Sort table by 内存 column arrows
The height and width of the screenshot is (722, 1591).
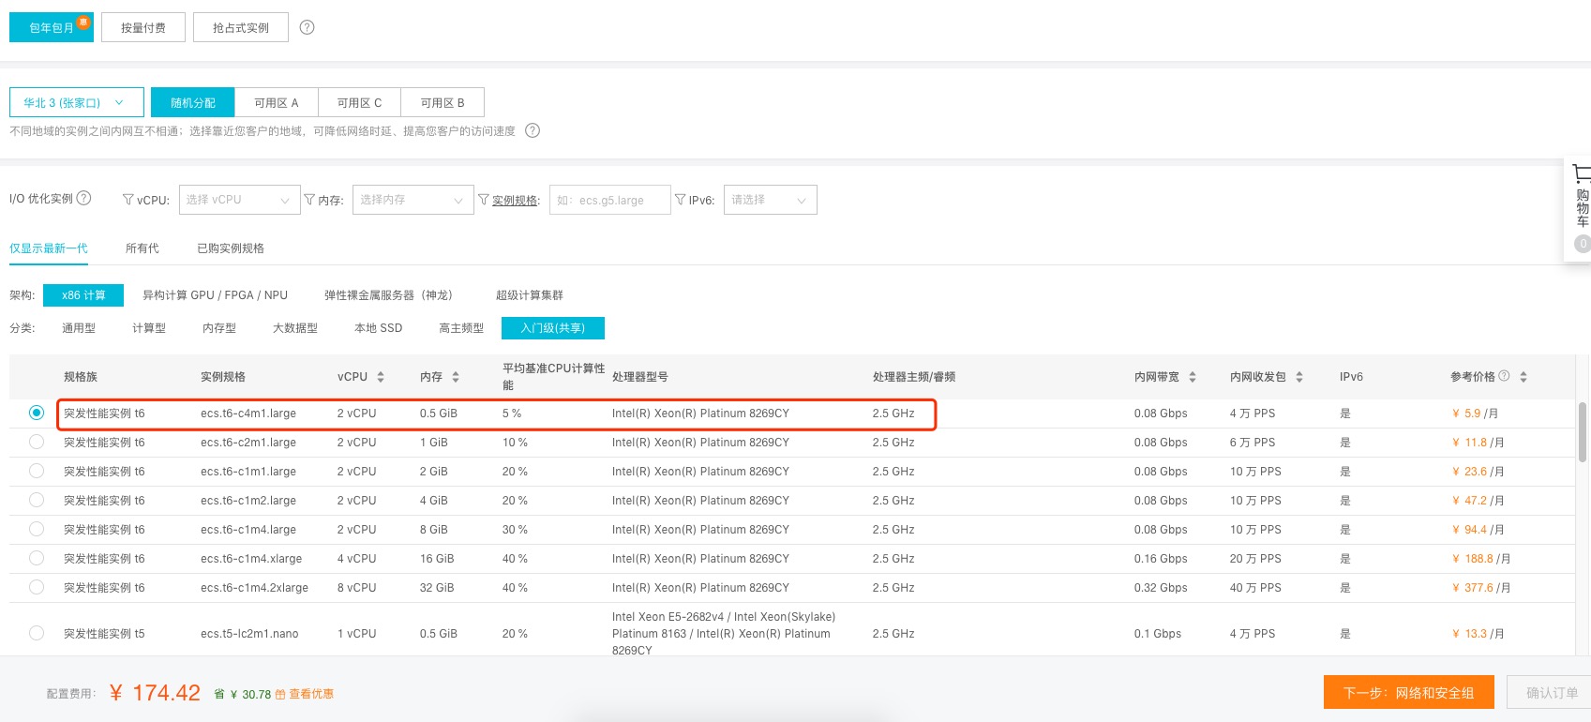(x=456, y=377)
